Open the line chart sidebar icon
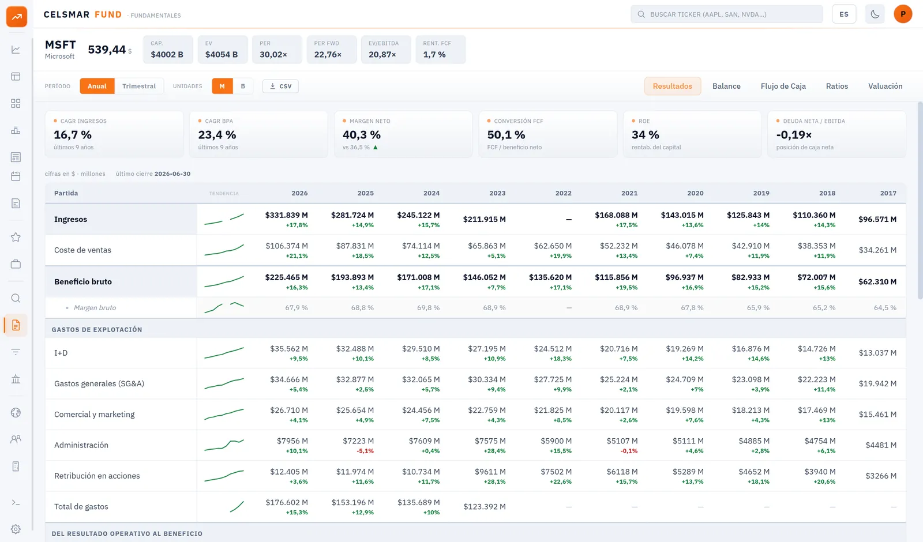Screen dimensions: 923x542 click(16, 50)
